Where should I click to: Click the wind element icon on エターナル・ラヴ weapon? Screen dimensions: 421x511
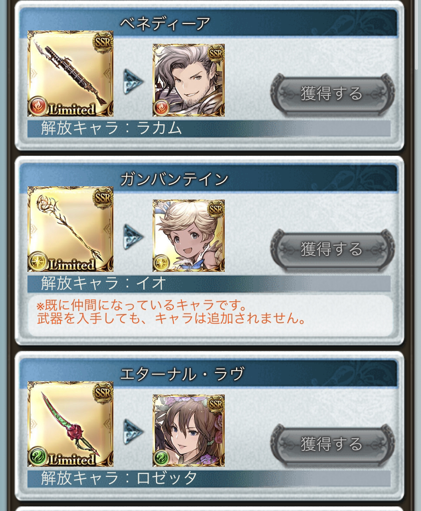38,456
